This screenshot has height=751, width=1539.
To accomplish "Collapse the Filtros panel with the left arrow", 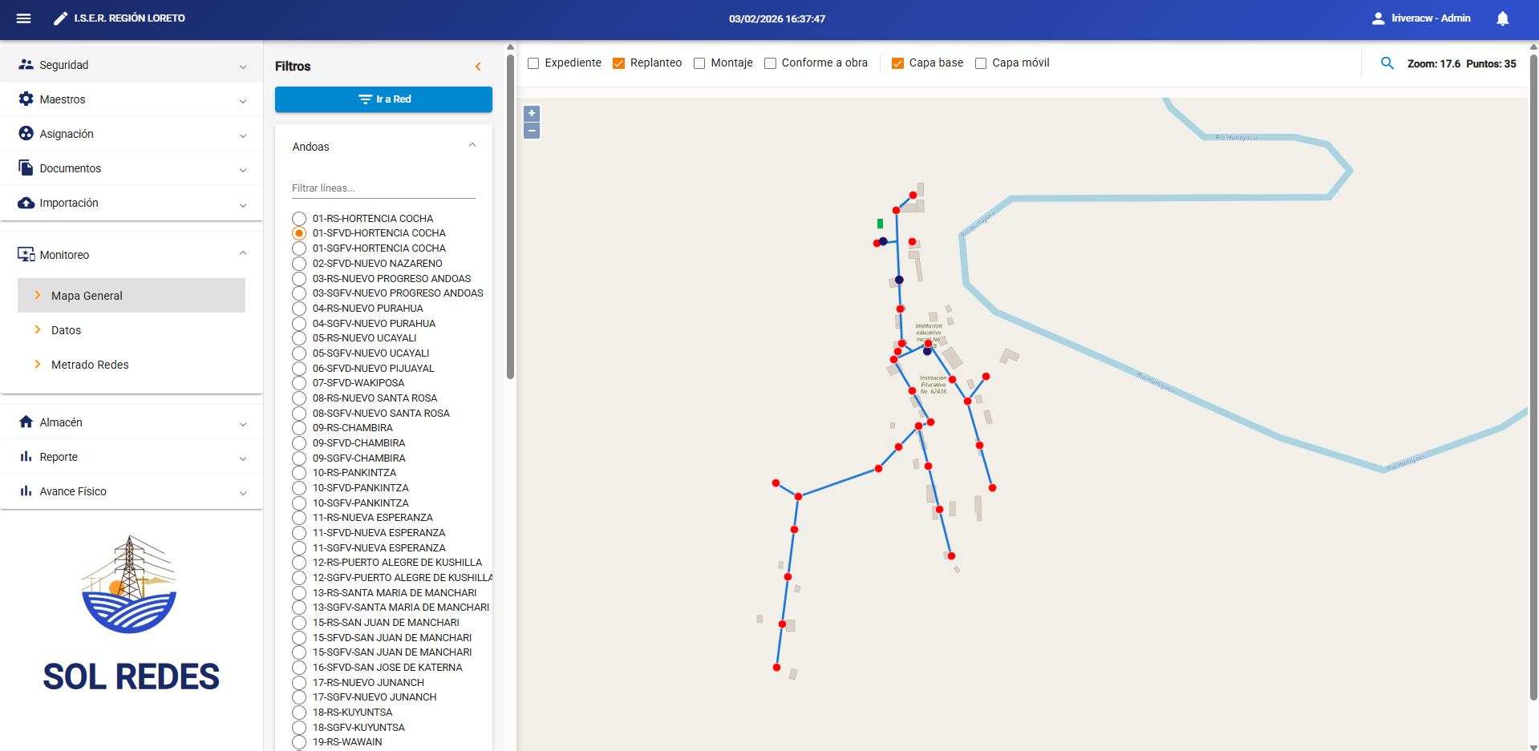I will point(479,67).
